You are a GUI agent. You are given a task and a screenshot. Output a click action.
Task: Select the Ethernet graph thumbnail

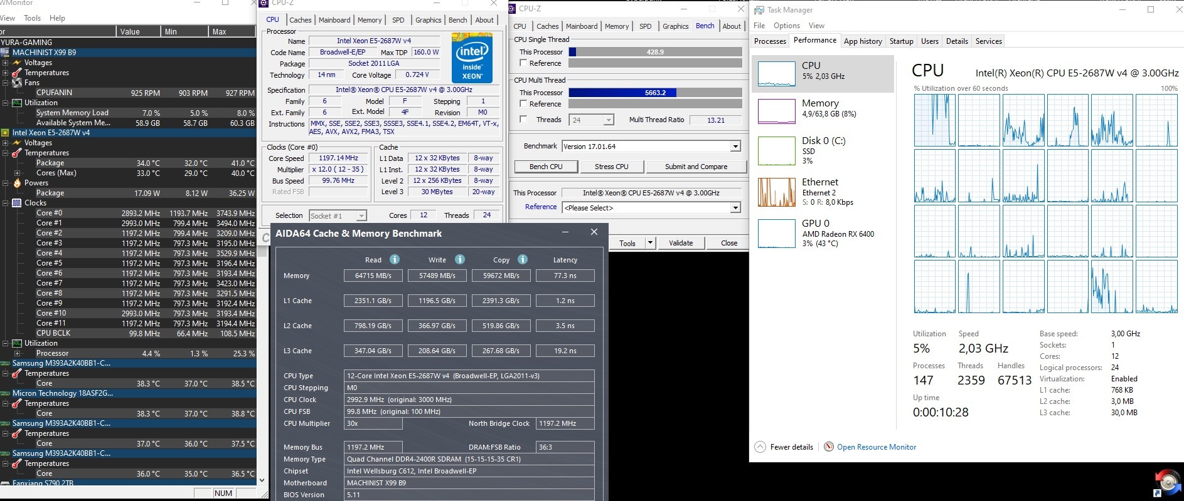[777, 192]
